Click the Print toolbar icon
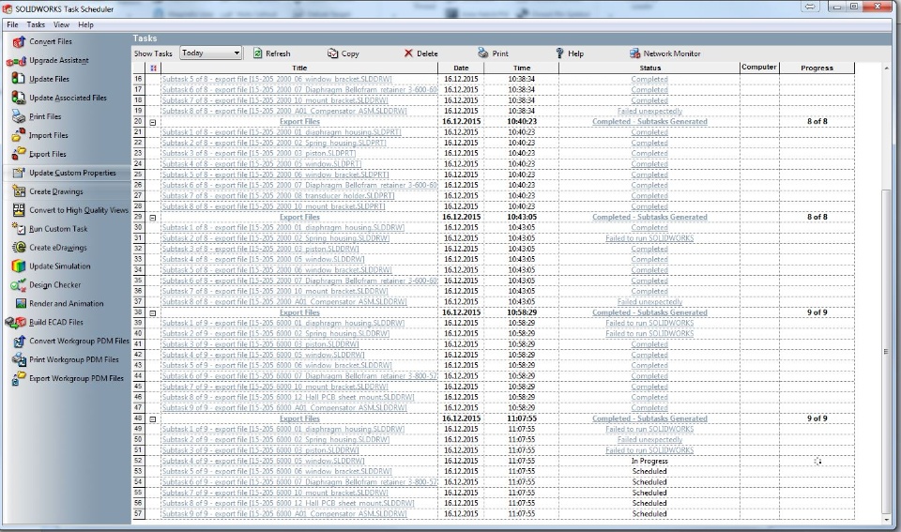The height and width of the screenshot is (532, 901). [x=483, y=53]
